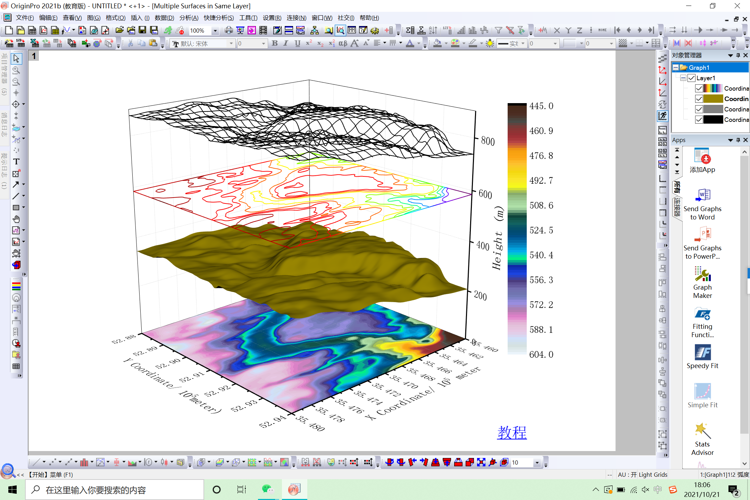
Task: Open the 格式(O) menu
Action: [x=115, y=18]
